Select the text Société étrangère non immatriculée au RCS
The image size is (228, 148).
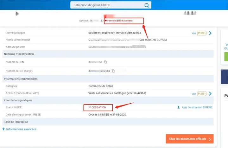coord(115,33)
